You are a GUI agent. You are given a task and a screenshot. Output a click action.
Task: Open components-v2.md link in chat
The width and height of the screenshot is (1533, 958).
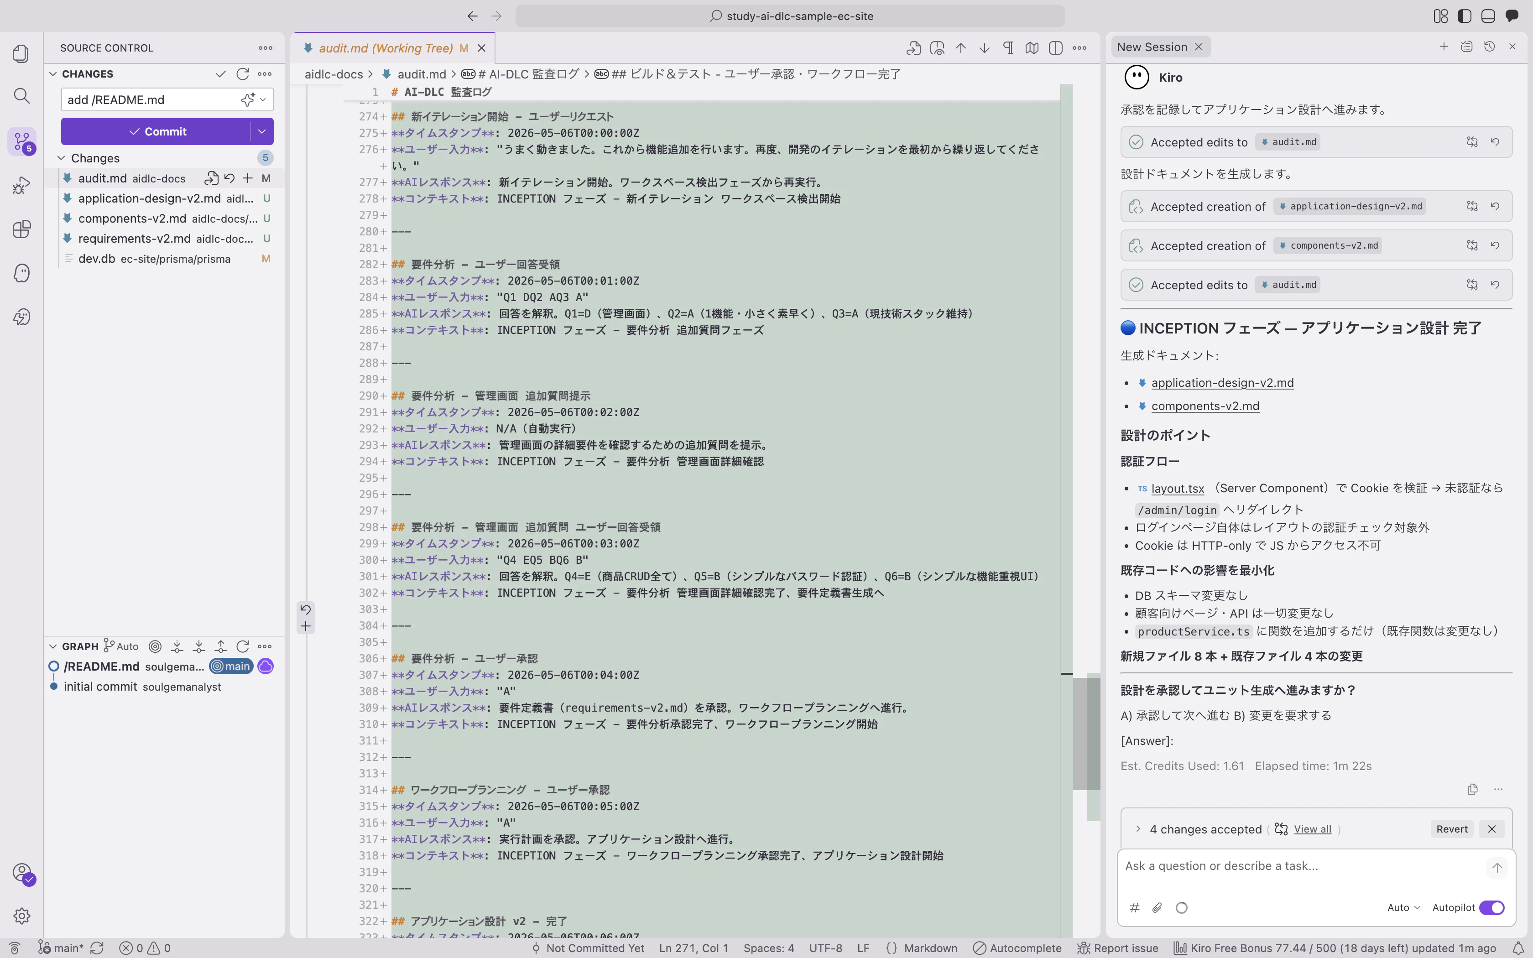point(1205,406)
